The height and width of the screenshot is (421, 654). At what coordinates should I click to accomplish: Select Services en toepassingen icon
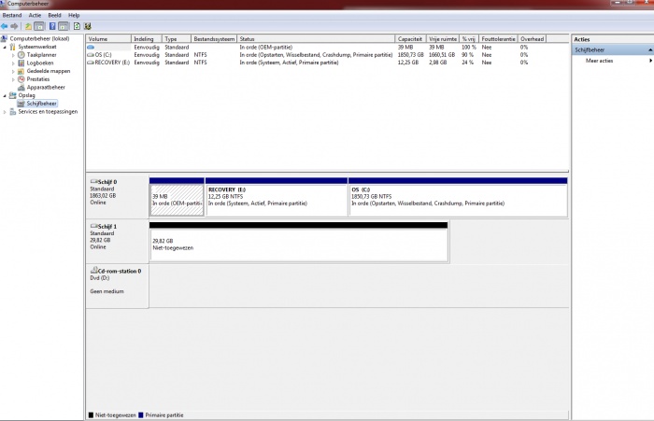coord(13,112)
